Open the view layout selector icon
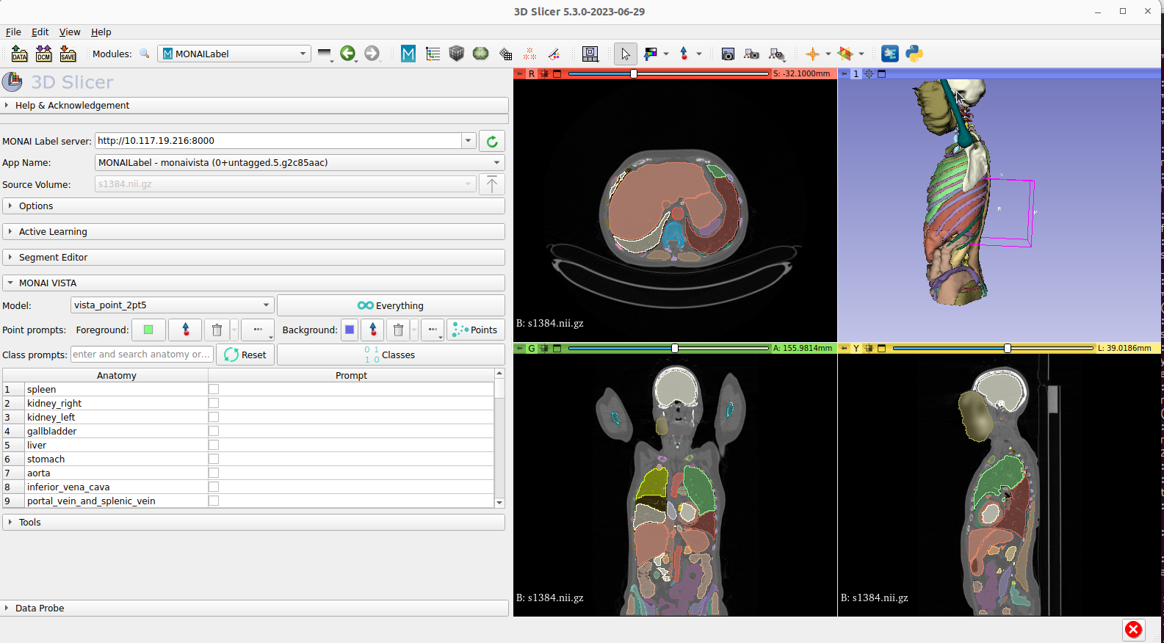Image resolution: width=1164 pixels, height=643 pixels. 590,54
